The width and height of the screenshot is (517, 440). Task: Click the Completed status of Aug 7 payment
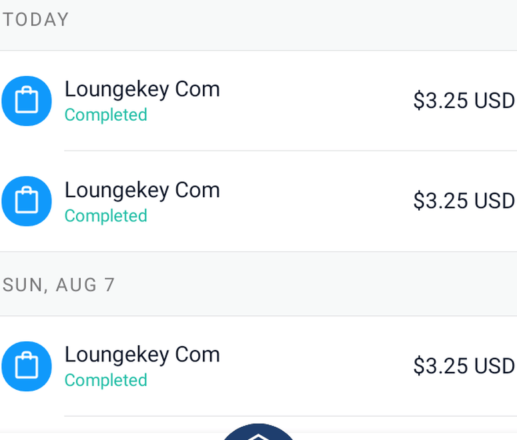click(x=105, y=380)
